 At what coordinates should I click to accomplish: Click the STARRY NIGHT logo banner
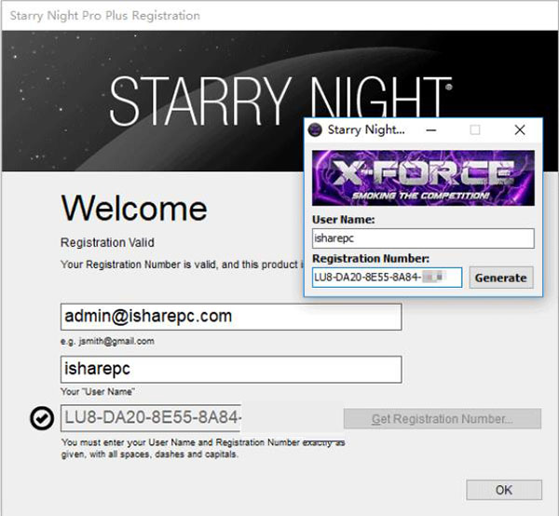tap(279, 101)
